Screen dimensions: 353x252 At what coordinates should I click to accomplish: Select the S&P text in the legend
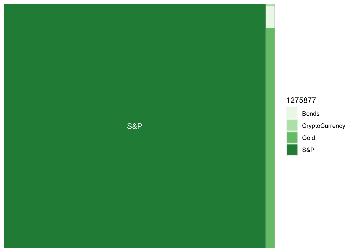[x=308, y=150]
